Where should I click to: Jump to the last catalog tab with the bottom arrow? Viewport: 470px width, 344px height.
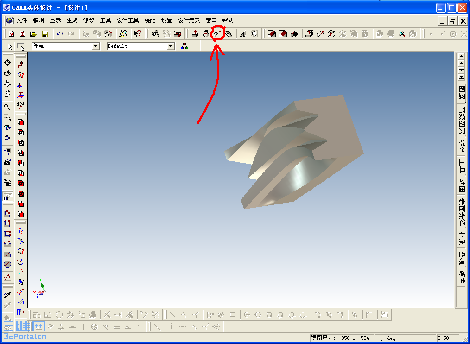(462, 77)
